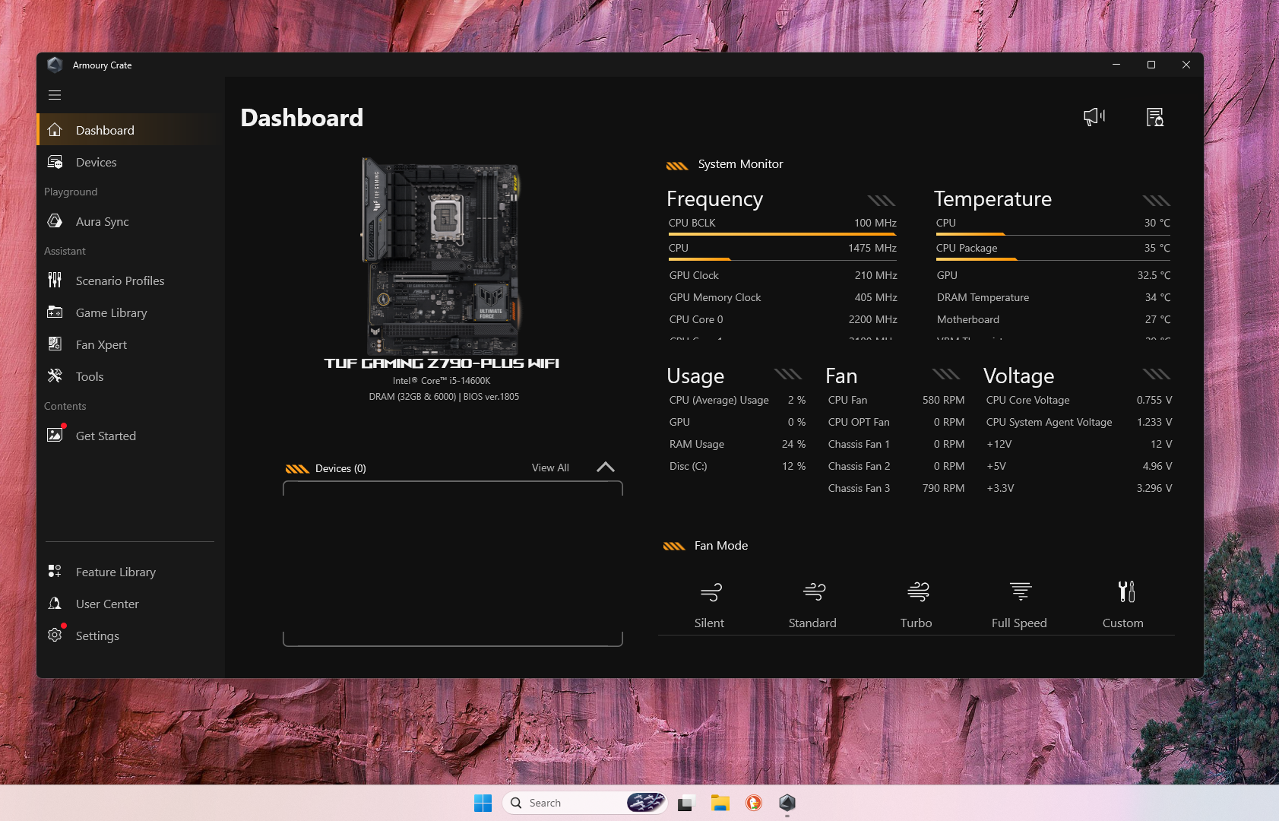Viewport: 1279px width, 821px height.
Task: Click the Frequency panel heading
Action: coord(714,198)
